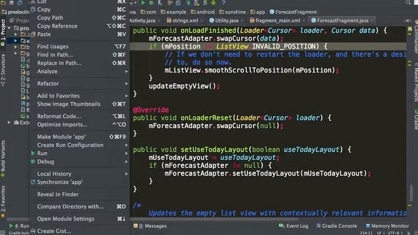Select Make Module 'app' menu item

[80, 137]
